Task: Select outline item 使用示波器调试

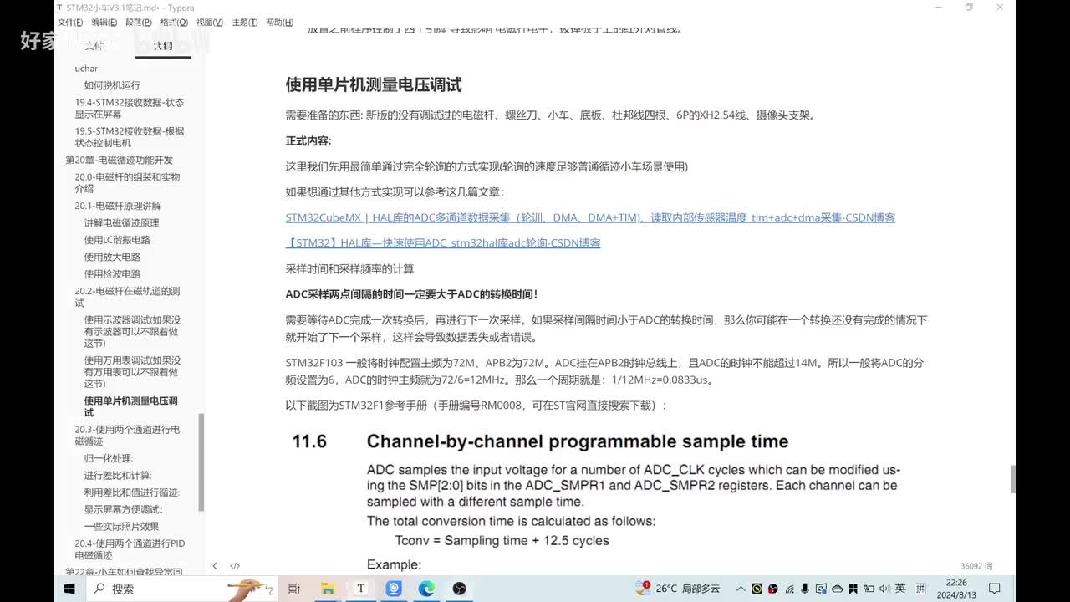Action: [132, 331]
